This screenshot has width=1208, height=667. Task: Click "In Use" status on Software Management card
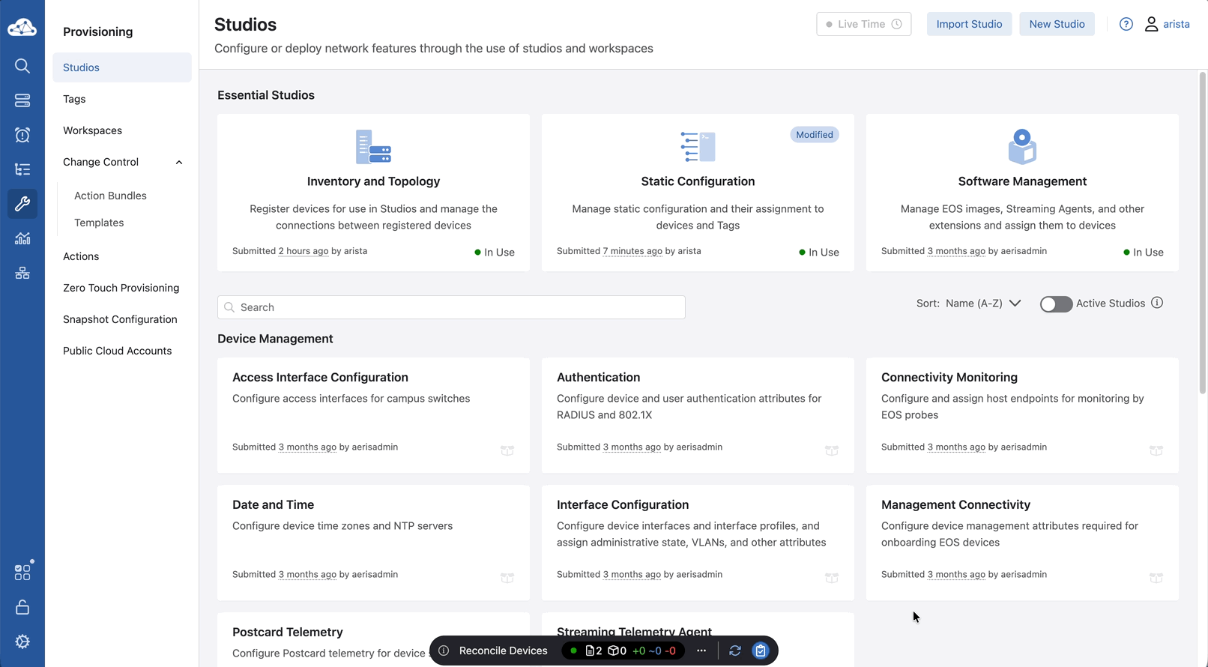click(1144, 253)
